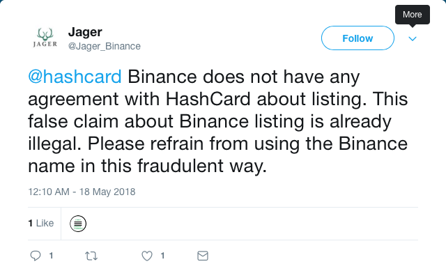The image size is (446, 278).
Task: Open the Jager display name profile link
Action: 85,32
